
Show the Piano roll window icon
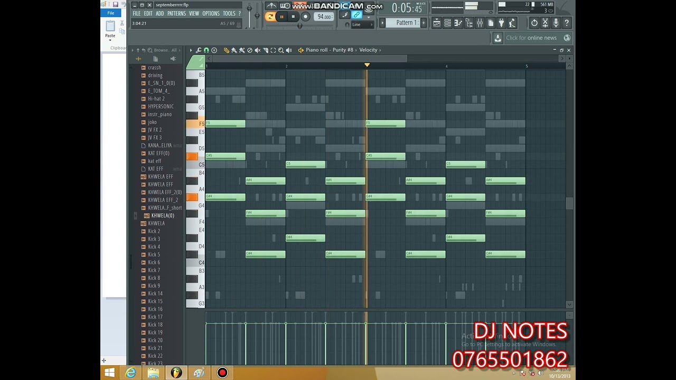[x=458, y=23]
